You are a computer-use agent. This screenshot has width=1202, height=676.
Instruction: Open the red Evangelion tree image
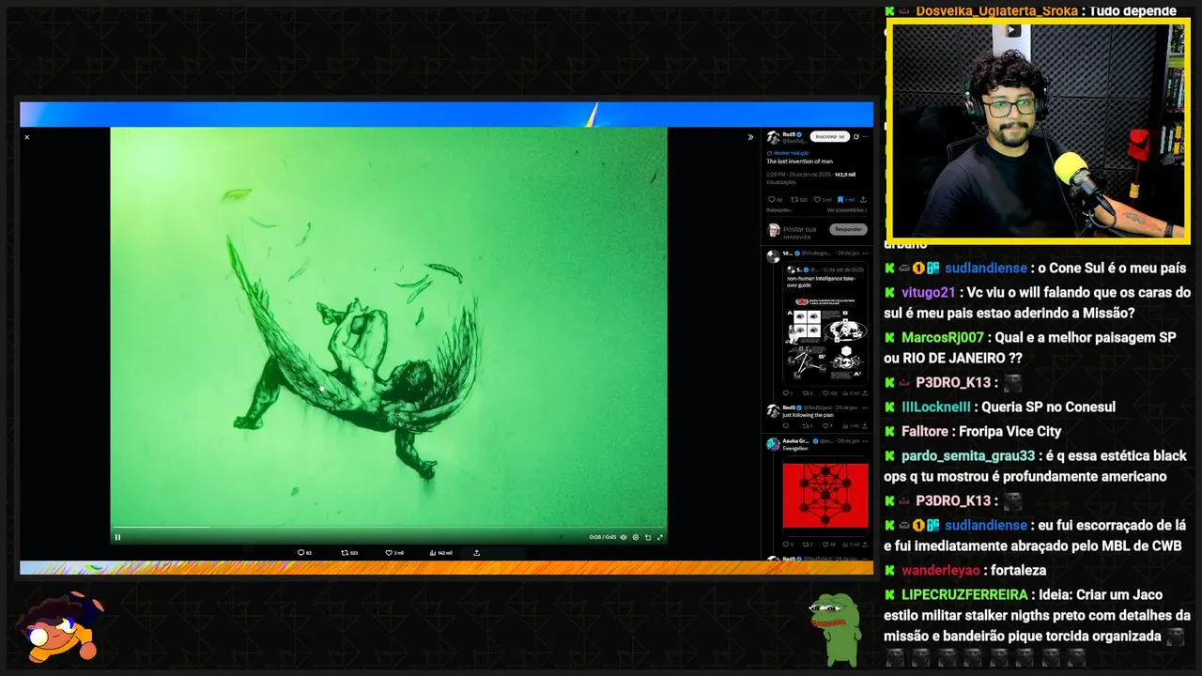click(825, 496)
